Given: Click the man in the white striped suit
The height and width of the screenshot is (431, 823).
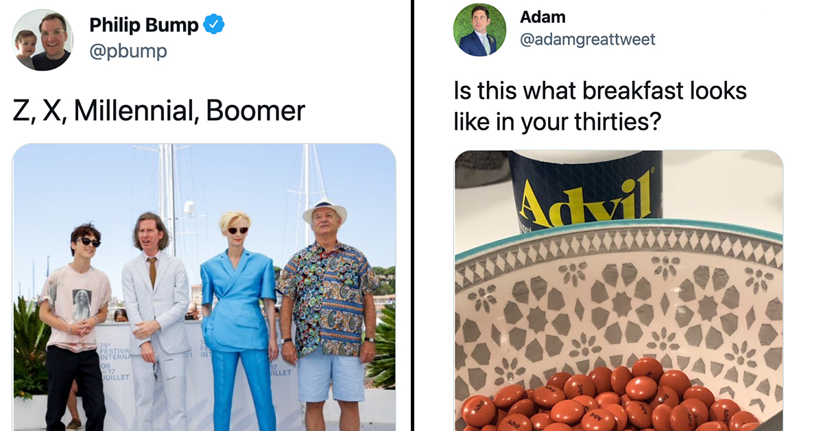Looking at the screenshot, I should (156, 321).
